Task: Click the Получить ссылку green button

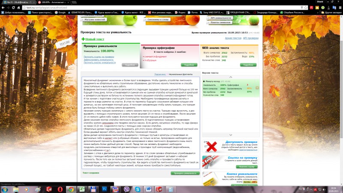Action: [x=247, y=167]
